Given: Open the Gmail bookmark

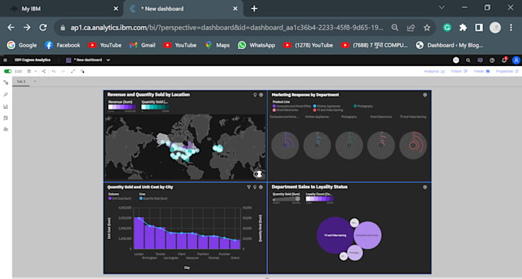Looking at the screenshot, I should point(143,45).
